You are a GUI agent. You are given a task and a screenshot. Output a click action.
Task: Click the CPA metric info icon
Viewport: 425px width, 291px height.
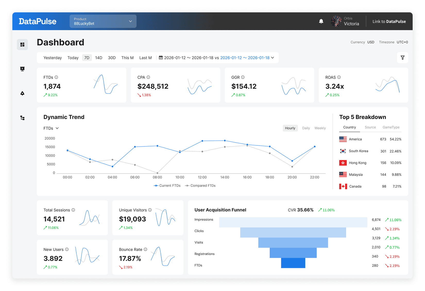pyautogui.click(x=148, y=77)
